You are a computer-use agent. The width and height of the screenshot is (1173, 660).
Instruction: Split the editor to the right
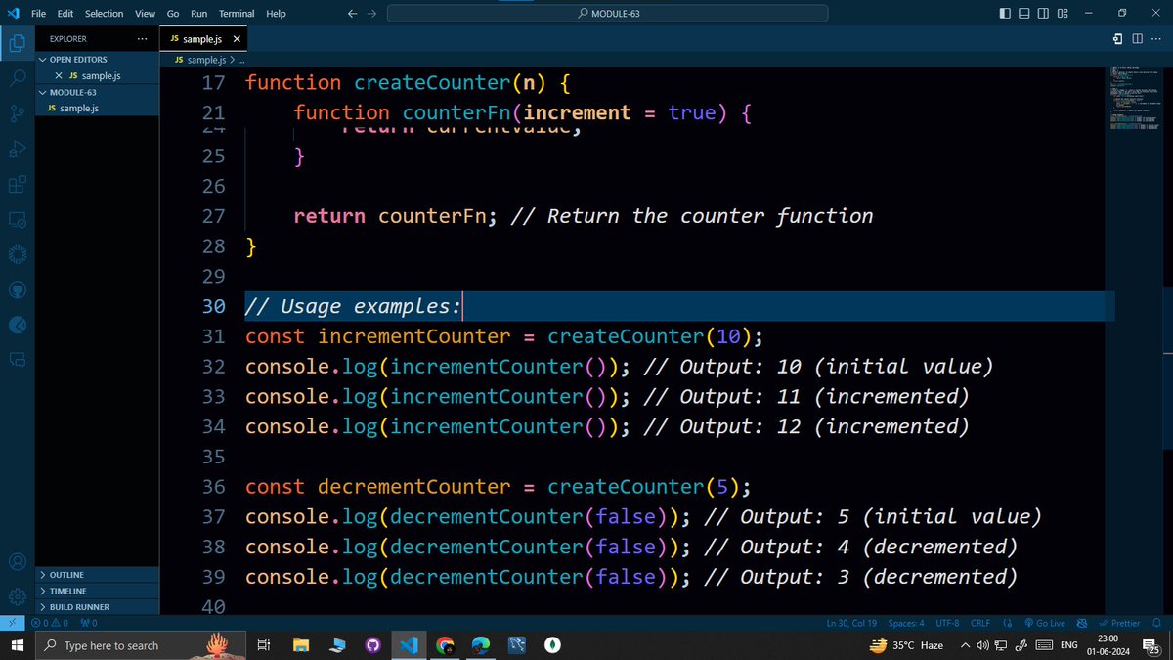1138,39
